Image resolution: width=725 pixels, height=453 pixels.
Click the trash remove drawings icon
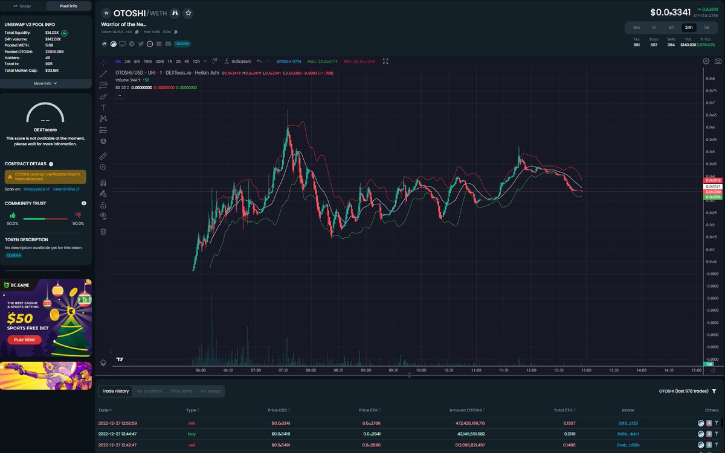pos(103,231)
